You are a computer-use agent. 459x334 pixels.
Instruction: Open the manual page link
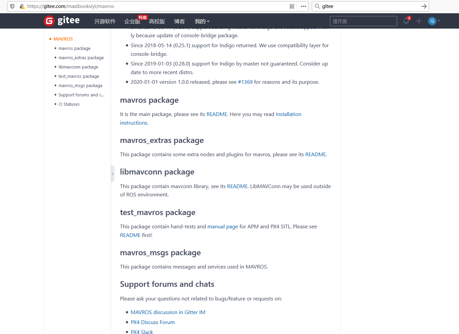223,226
